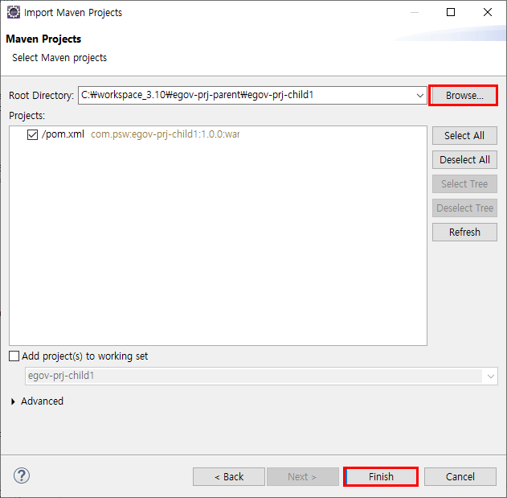Select the /pom.xml project row label

click(63, 134)
